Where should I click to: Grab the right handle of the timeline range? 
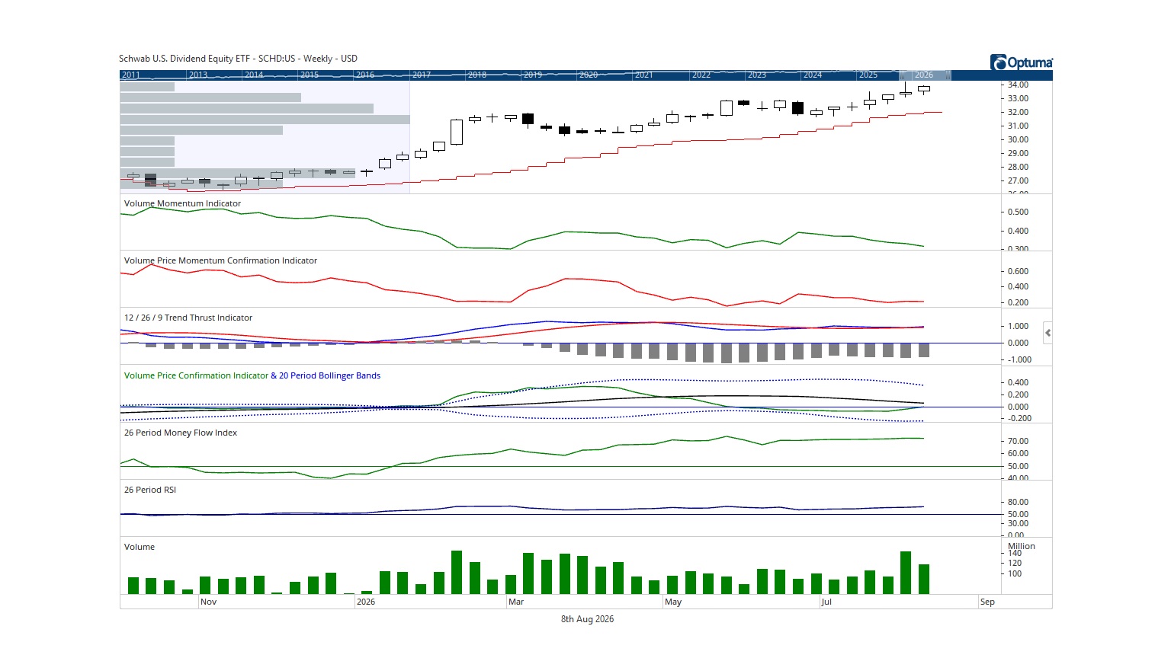click(x=948, y=75)
